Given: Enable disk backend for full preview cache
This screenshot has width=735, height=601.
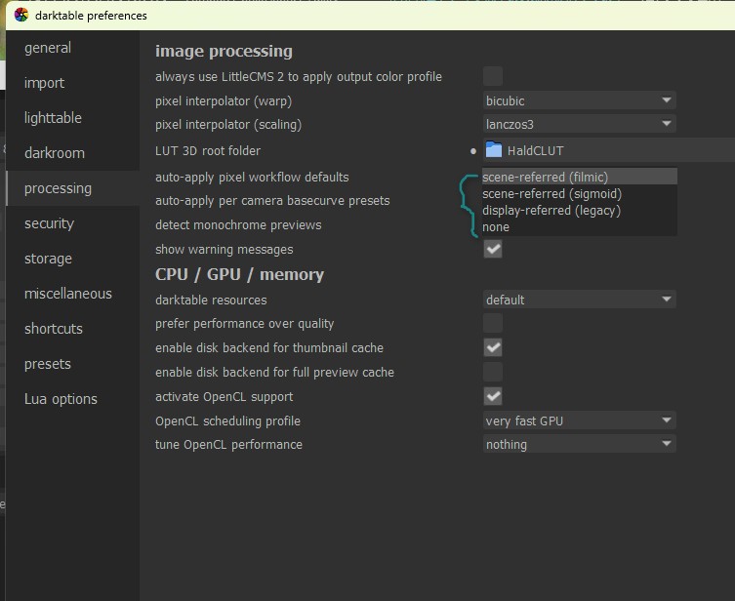Looking at the screenshot, I should [x=493, y=372].
